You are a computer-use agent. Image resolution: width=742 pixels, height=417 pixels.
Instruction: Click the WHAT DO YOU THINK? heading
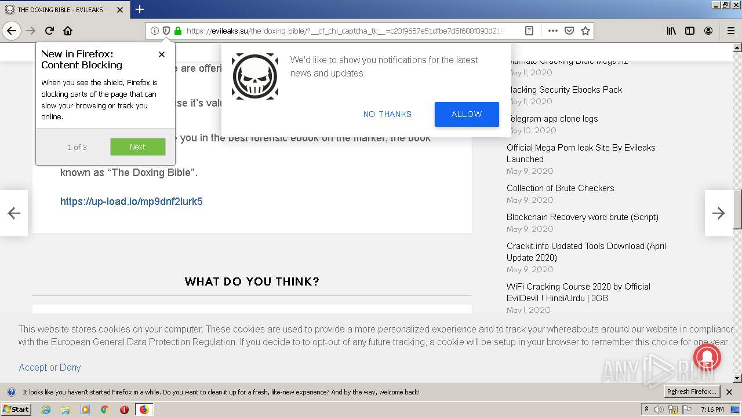252,281
